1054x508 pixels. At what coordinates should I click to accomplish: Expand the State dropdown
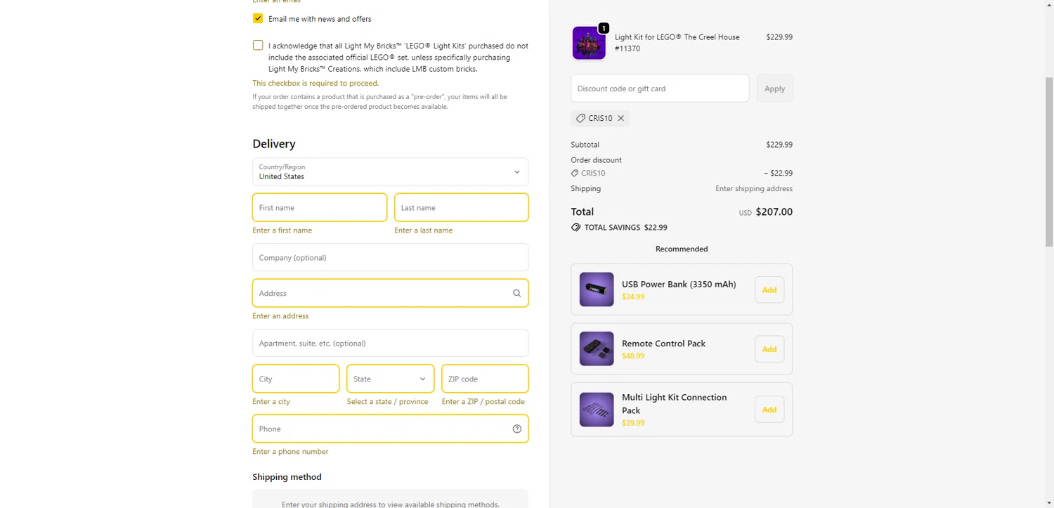pyautogui.click(x=390, y=379)
